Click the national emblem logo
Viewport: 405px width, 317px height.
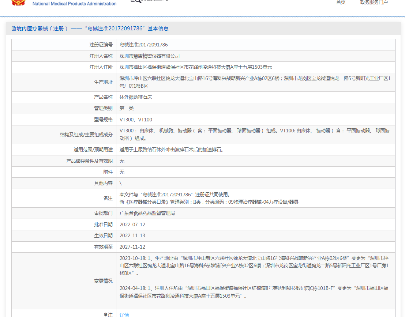pos(18,3)
